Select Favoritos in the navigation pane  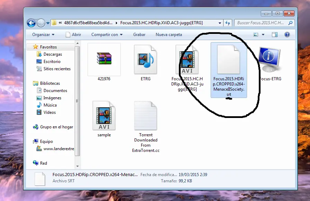point(48,47)
